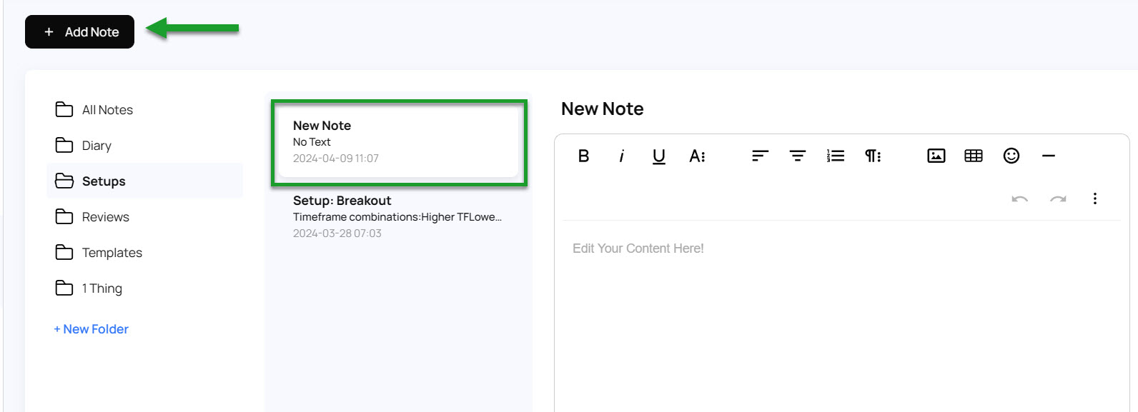Screen dimensions: 1138x412
Task: Create a new folder via + New Folder
Action: coord(91,329)
